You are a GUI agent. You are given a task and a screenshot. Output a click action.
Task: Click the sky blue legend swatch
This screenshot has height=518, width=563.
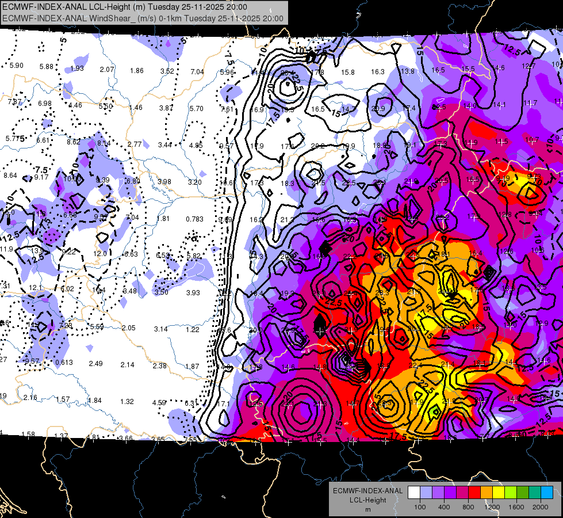coord(547,492)
